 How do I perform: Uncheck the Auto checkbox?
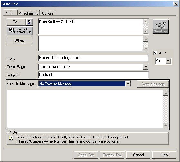point(155,53)
